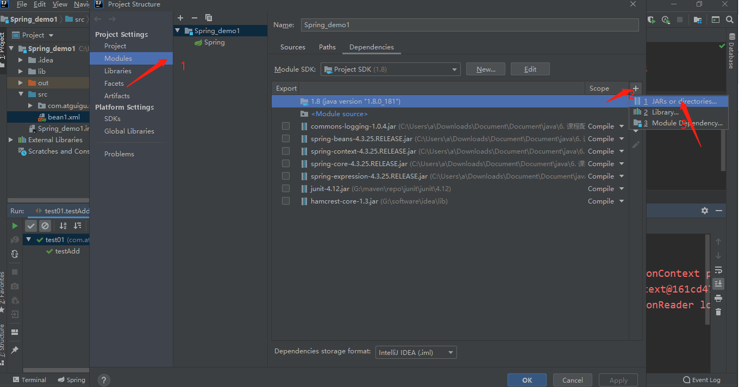739x387 pixels.
Task: Click the soft-wrap icon in console toolbar
Action: [718, 270]
